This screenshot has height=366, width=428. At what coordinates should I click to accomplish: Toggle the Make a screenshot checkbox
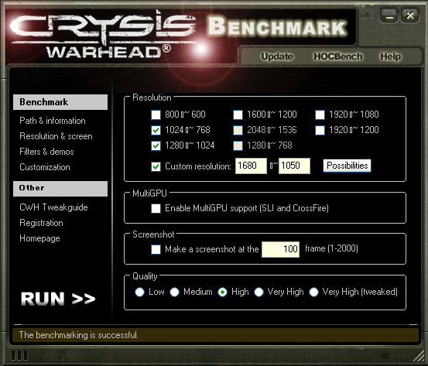click(156, 249)
